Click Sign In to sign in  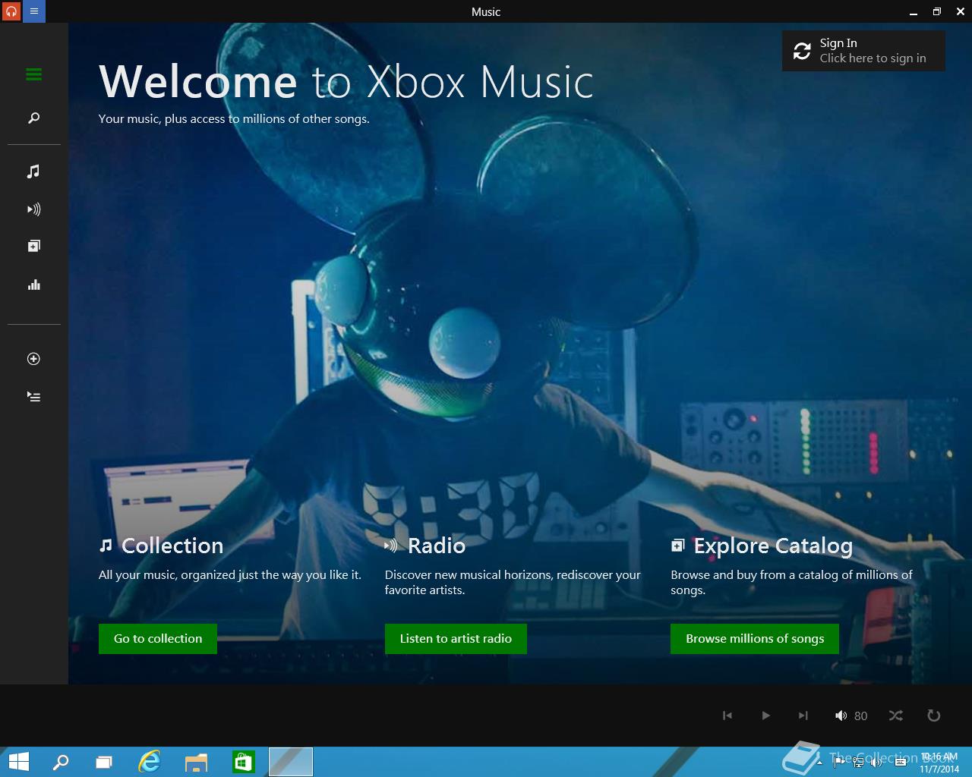863,51
